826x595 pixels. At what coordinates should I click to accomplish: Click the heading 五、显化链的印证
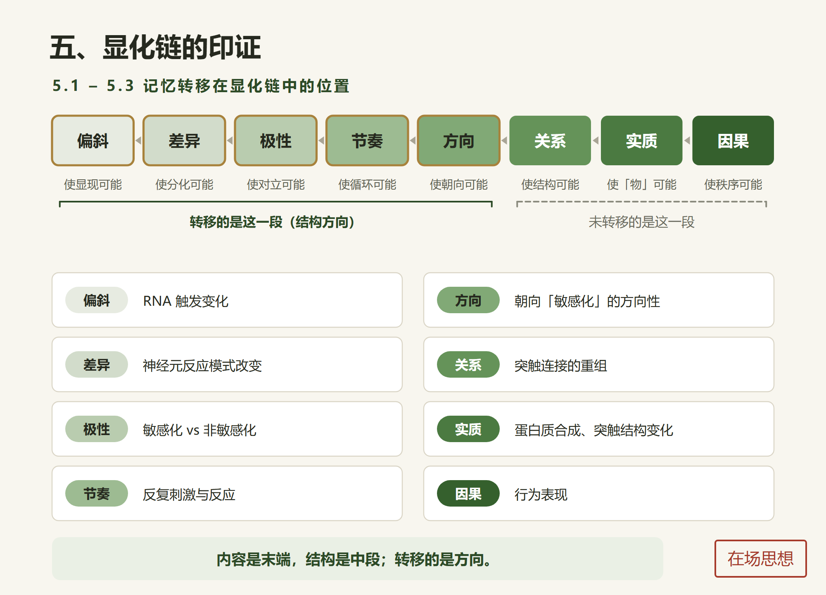pyautogui.click(x=155, y=47)
